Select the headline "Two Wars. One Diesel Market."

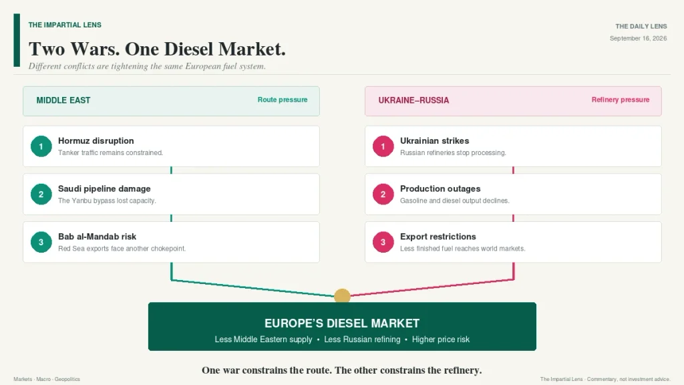tap(157, 49)
